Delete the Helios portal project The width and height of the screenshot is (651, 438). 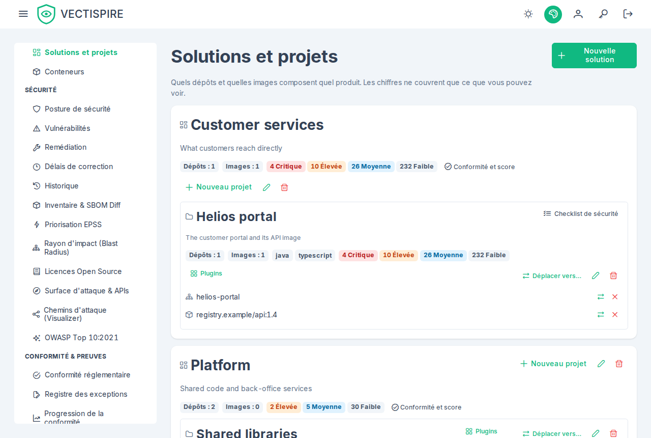tap(613, 276)
